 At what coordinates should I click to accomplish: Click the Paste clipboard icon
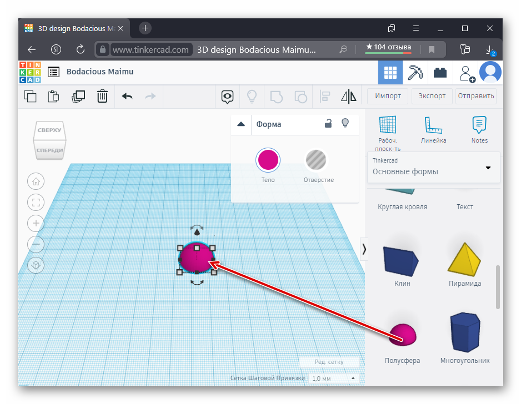point(54,96)
